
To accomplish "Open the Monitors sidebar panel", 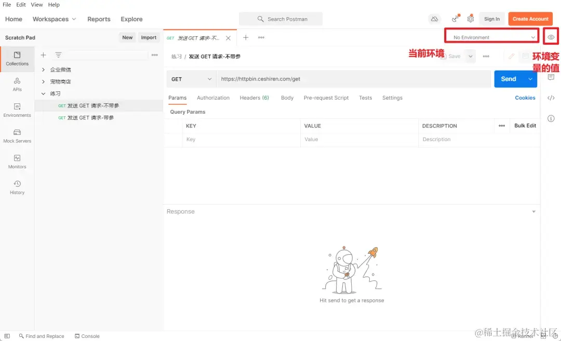I will coord(17,162).
